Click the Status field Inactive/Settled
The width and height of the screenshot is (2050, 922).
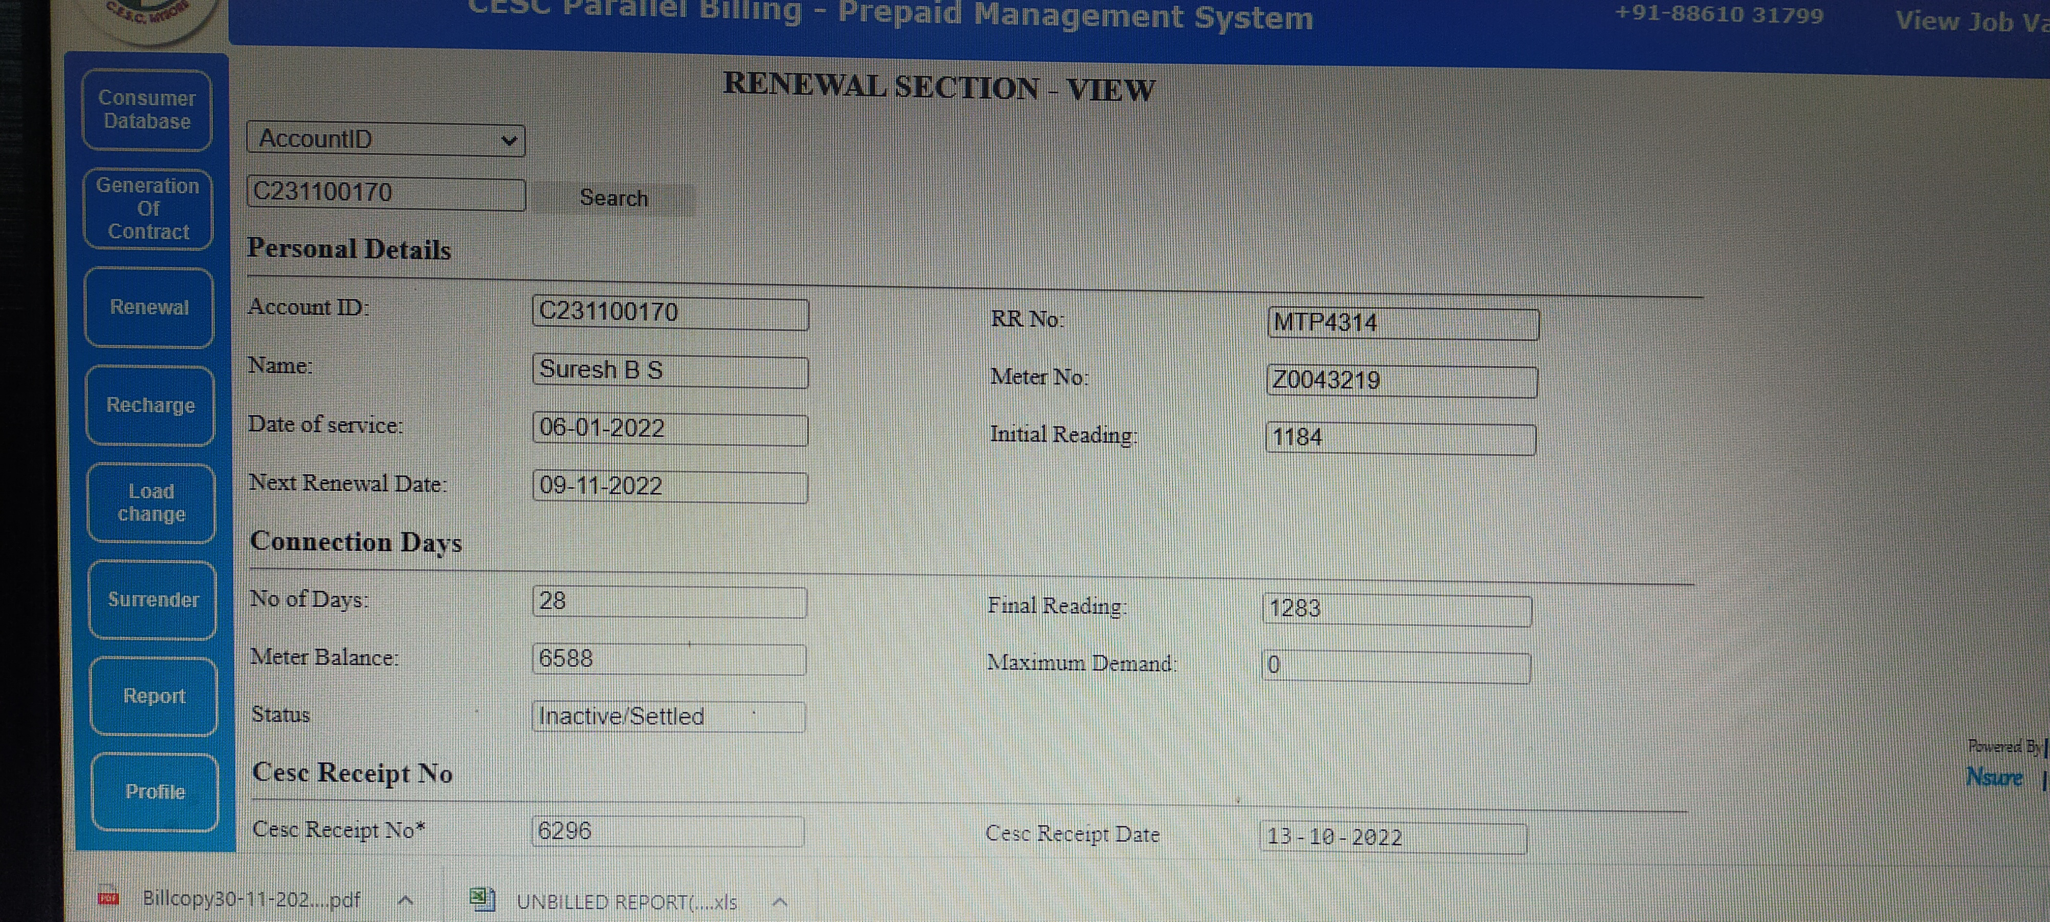668,716
